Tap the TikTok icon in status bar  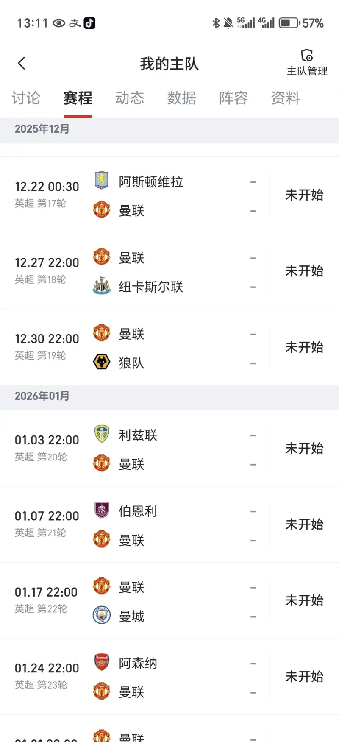point(89,23)
